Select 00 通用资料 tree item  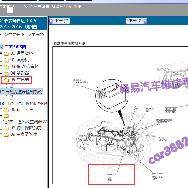[22, 53]
